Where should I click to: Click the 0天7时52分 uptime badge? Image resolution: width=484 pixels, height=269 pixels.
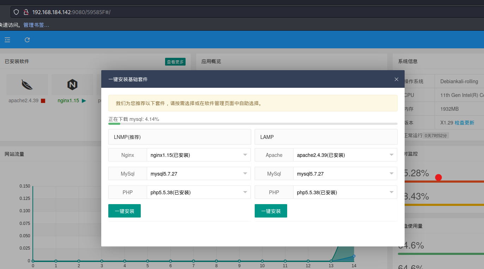tap(436, 135)
